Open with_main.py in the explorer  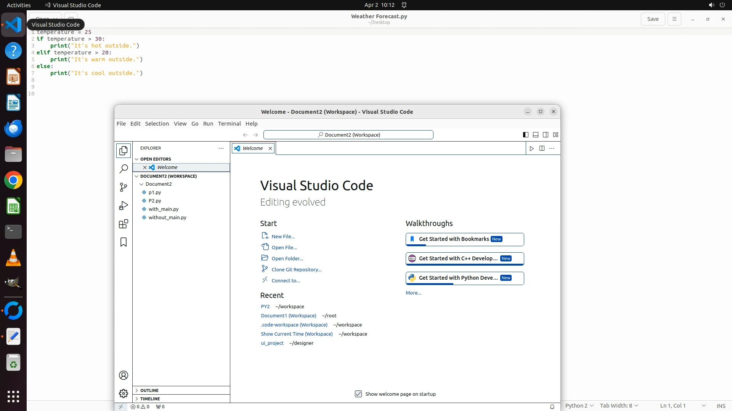(163, 209)
